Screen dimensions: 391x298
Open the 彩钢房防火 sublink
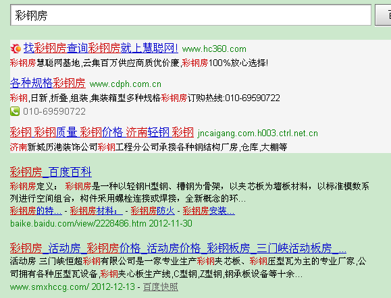point(153,211)
